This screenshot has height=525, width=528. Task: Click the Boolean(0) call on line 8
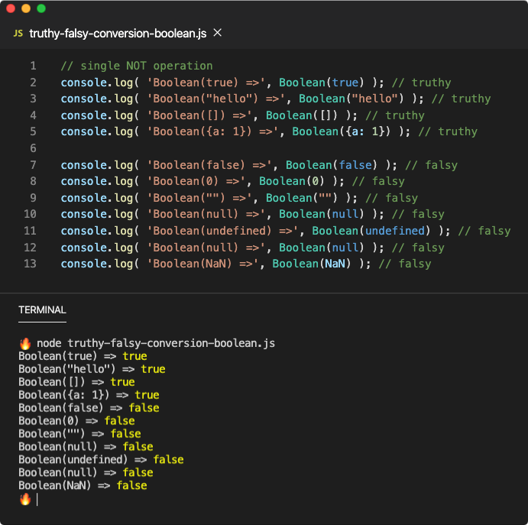[x=292, y=181]
